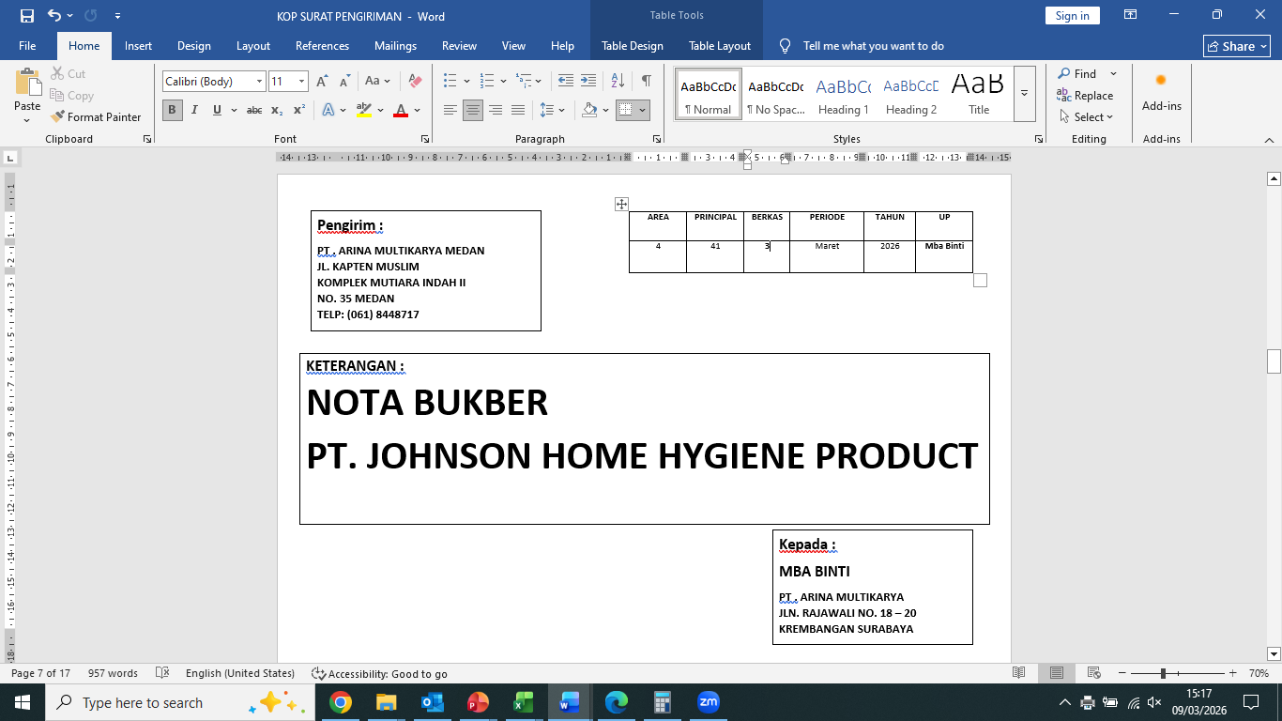Open the File menu
The height and width of the screenshot is (721, 1282).
(x=27, y=46)
